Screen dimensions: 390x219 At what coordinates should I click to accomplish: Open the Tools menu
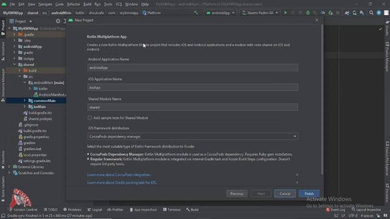(x=108, y=4)
